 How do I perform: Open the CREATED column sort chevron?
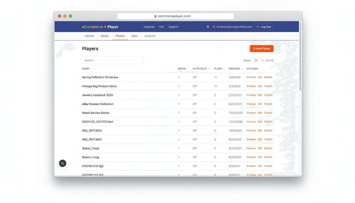[x=242, y=68]
